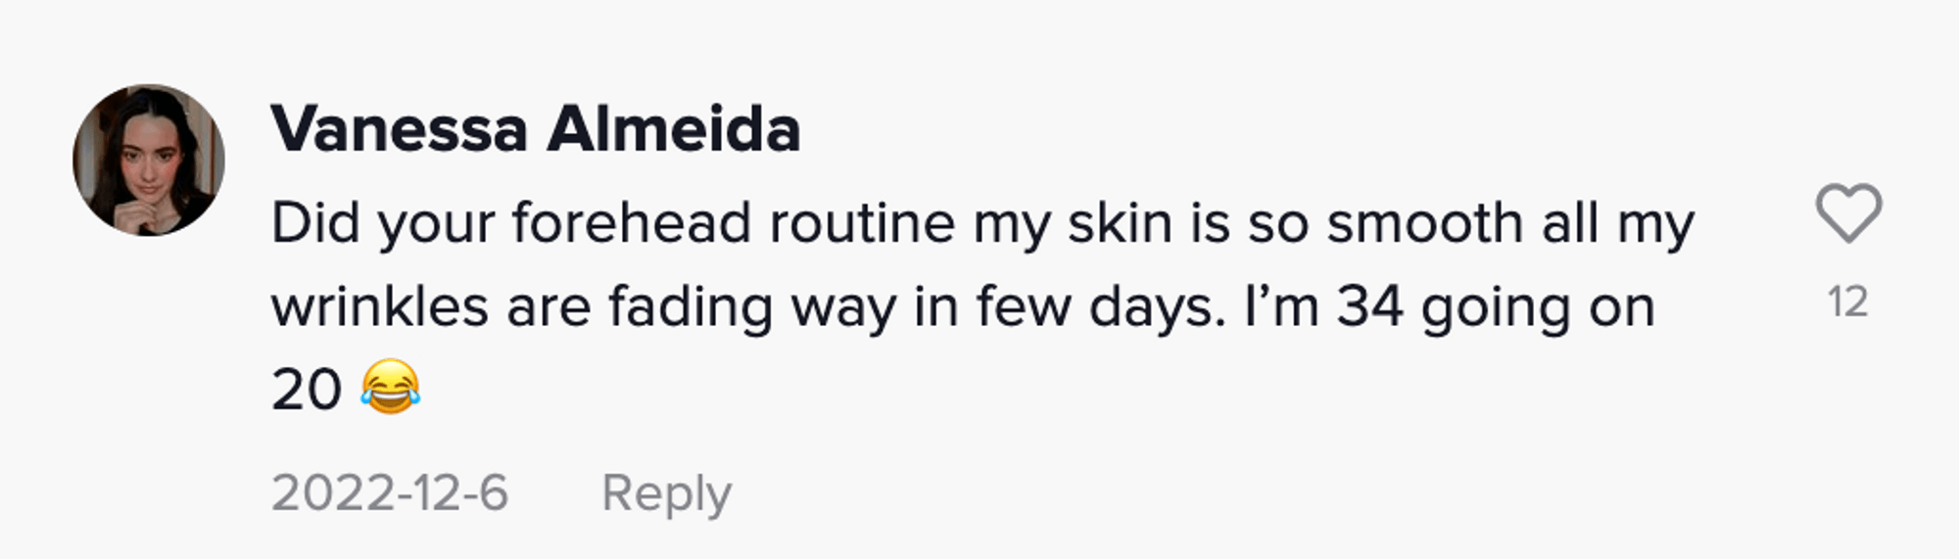1959x559 pixels.
Task: Click the word "fading" in the comment
Action: pyautogui.click(x=691, y=307)
